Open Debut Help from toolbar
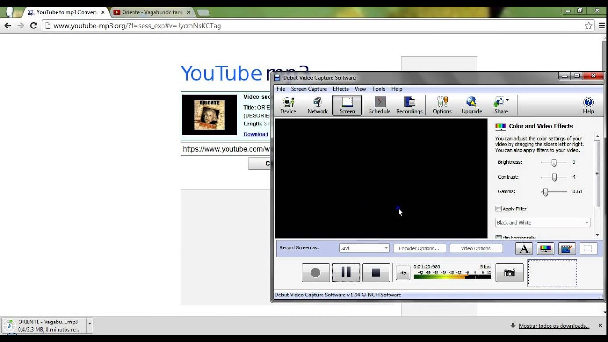The image size is (608, 342). (x=589, y=105)
